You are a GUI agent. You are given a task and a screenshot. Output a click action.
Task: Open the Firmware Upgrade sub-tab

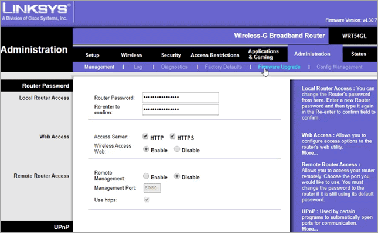[279, 67]
